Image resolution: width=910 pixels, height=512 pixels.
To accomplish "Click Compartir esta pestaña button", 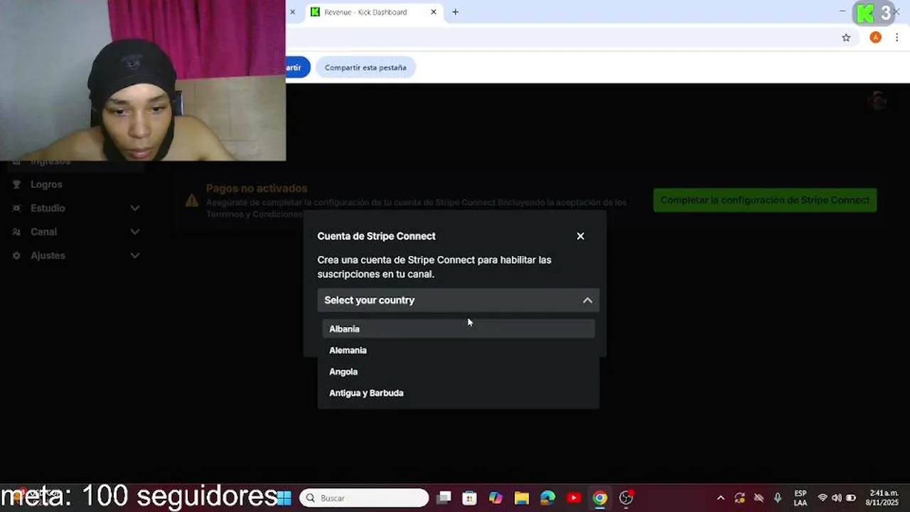I will click(x=365, y=68).
